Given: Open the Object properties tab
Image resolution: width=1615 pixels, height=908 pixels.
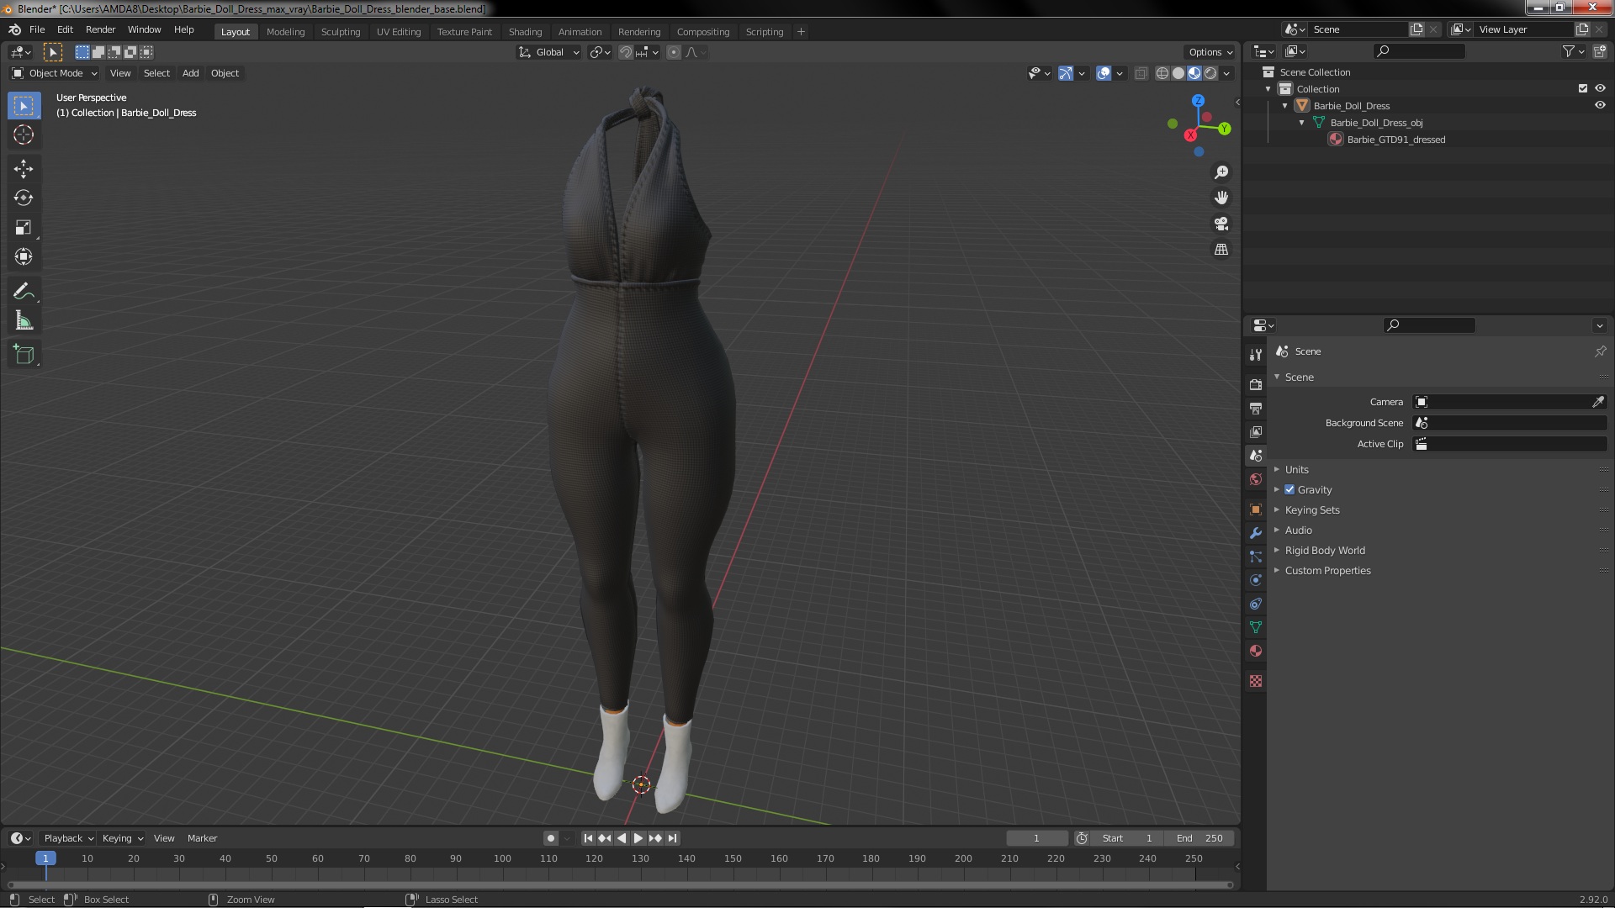Looking at the screenshot, I should point(1256,509).
